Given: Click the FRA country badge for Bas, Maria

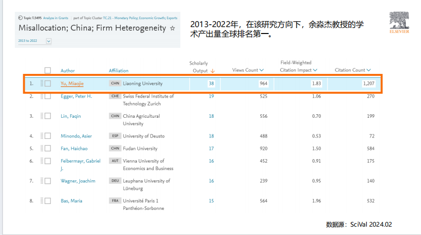Looking at the screenshot, I should tap(115, 201).
